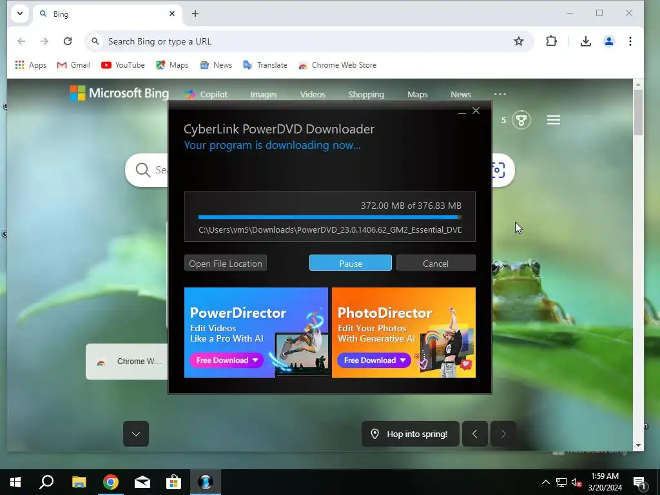Image resolution: width=660 pixels, height=495 pixels.
Task: Open Chrome tab search dropdown
Action: tap(20, 14)
